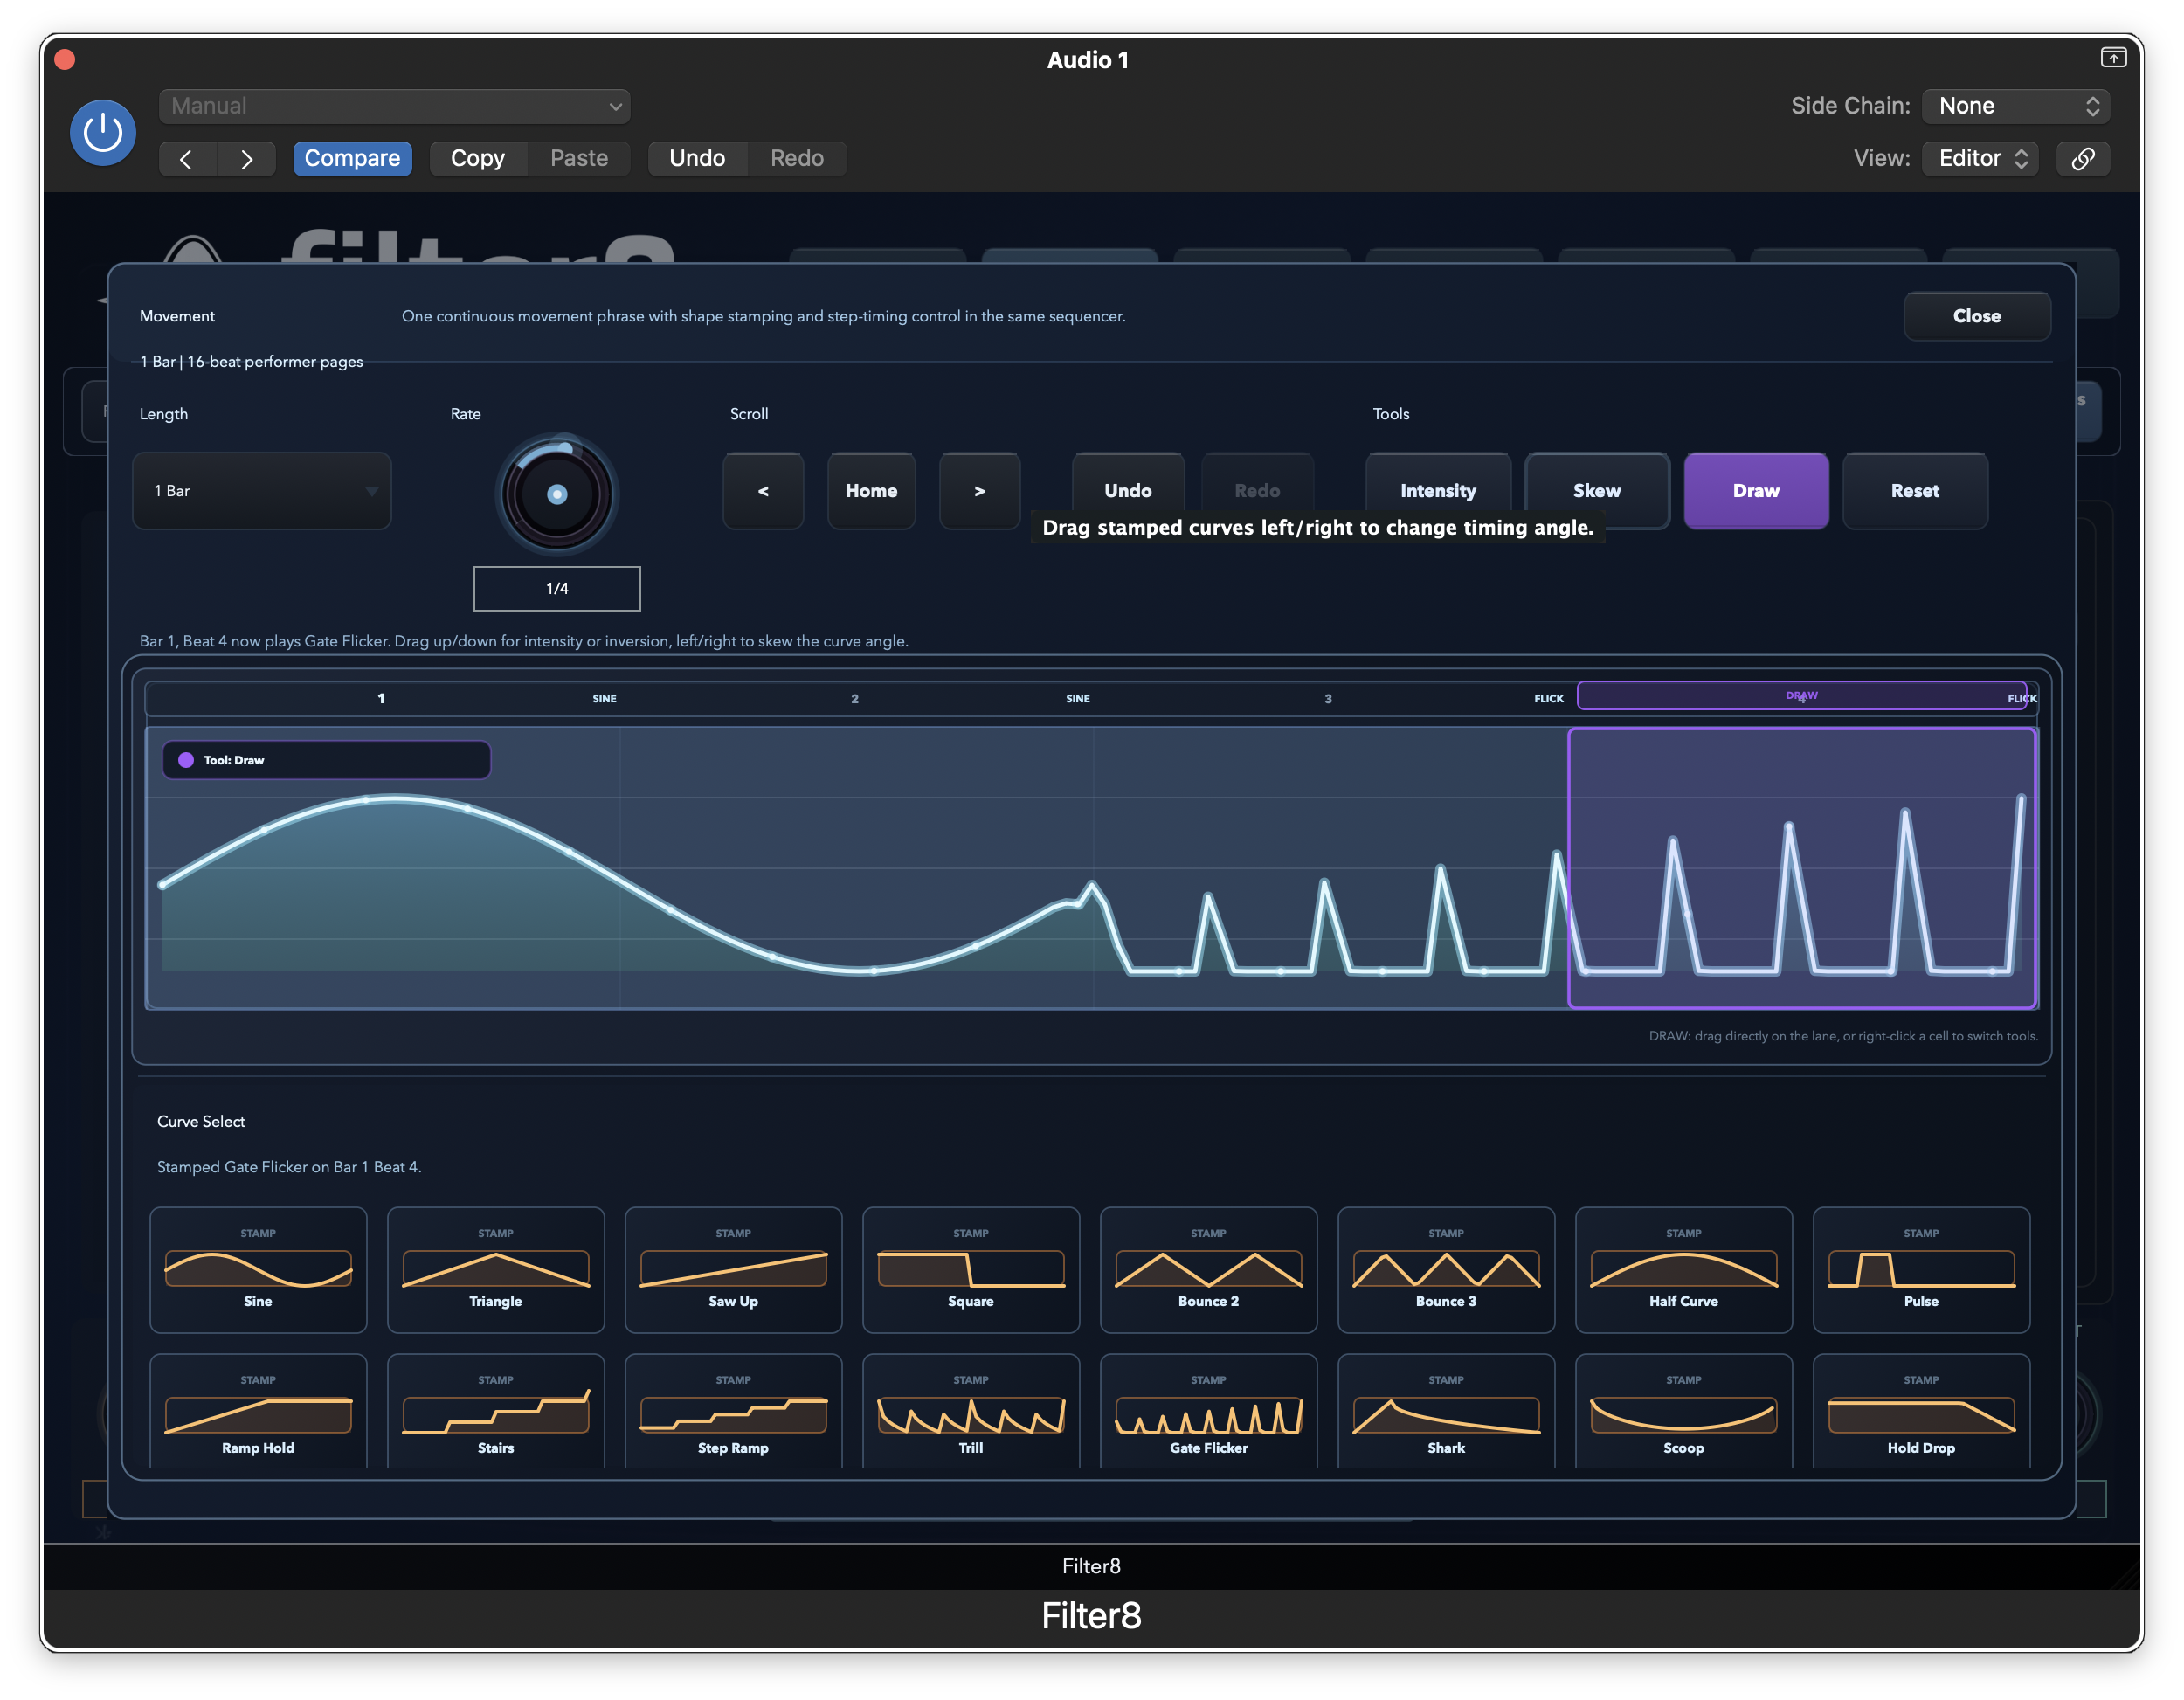Stamp the Bounce 3 curve
This screenshot has width=2184, height=1700.
tap(1446, 1270)
